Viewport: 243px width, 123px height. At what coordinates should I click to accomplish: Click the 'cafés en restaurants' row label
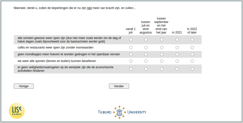(55, 47)
